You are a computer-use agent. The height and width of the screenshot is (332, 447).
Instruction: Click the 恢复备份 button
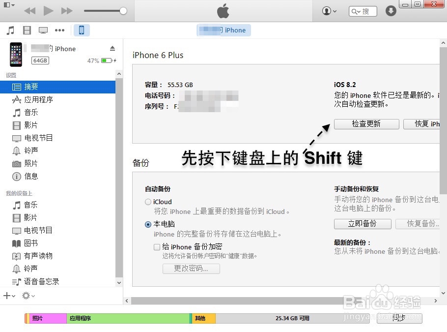(418, 224)
